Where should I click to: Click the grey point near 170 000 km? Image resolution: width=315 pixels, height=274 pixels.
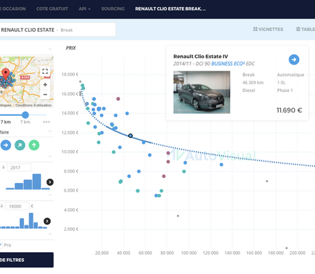click(x=267, y=181)
